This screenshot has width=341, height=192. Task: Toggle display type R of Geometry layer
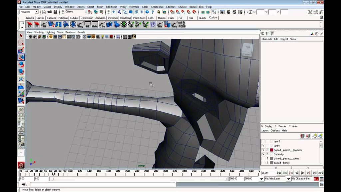click(267, 154)
